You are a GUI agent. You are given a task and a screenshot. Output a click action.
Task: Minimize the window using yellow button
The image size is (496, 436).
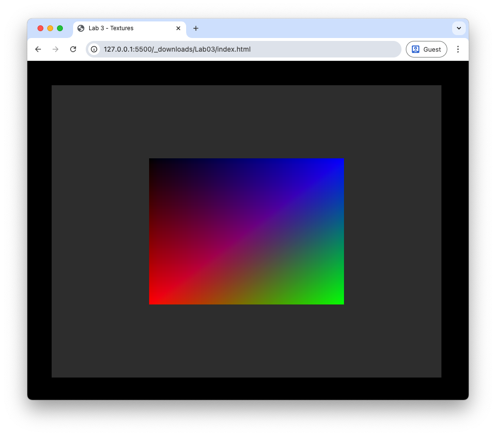[50, 28]
